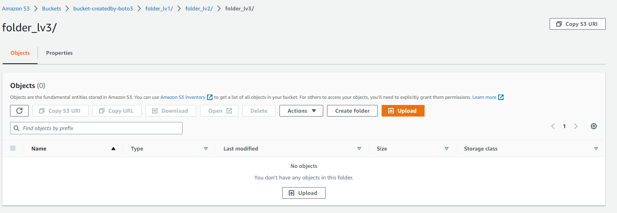
Task: Sort by the Type column arrow
Action: [206, 149]
